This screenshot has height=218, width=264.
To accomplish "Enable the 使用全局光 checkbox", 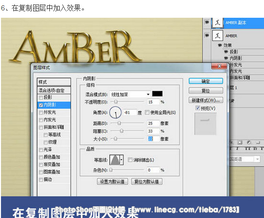I will (x=147, y=112).
